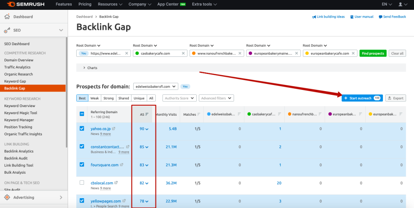Open the user account profile icon
This screenshot has height=208, width=414.
click(401, 4)
